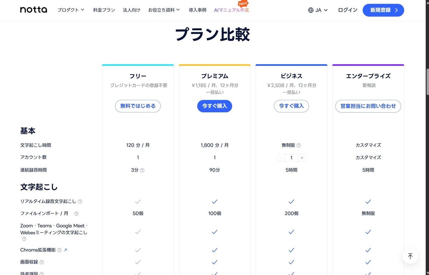Click the 100個 file import value

coord(214,213)
